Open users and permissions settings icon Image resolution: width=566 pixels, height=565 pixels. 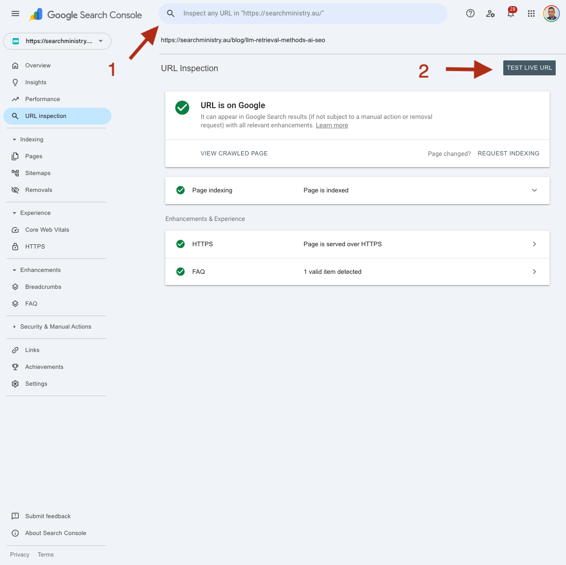pos(491,14)
